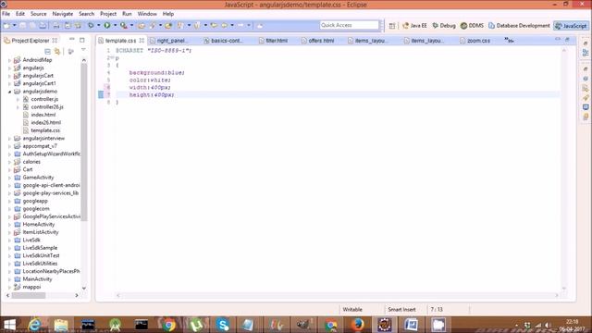The image size is (592, 333).
Task: Switch to the offers.html editor tab
Action: coord(318,41)
